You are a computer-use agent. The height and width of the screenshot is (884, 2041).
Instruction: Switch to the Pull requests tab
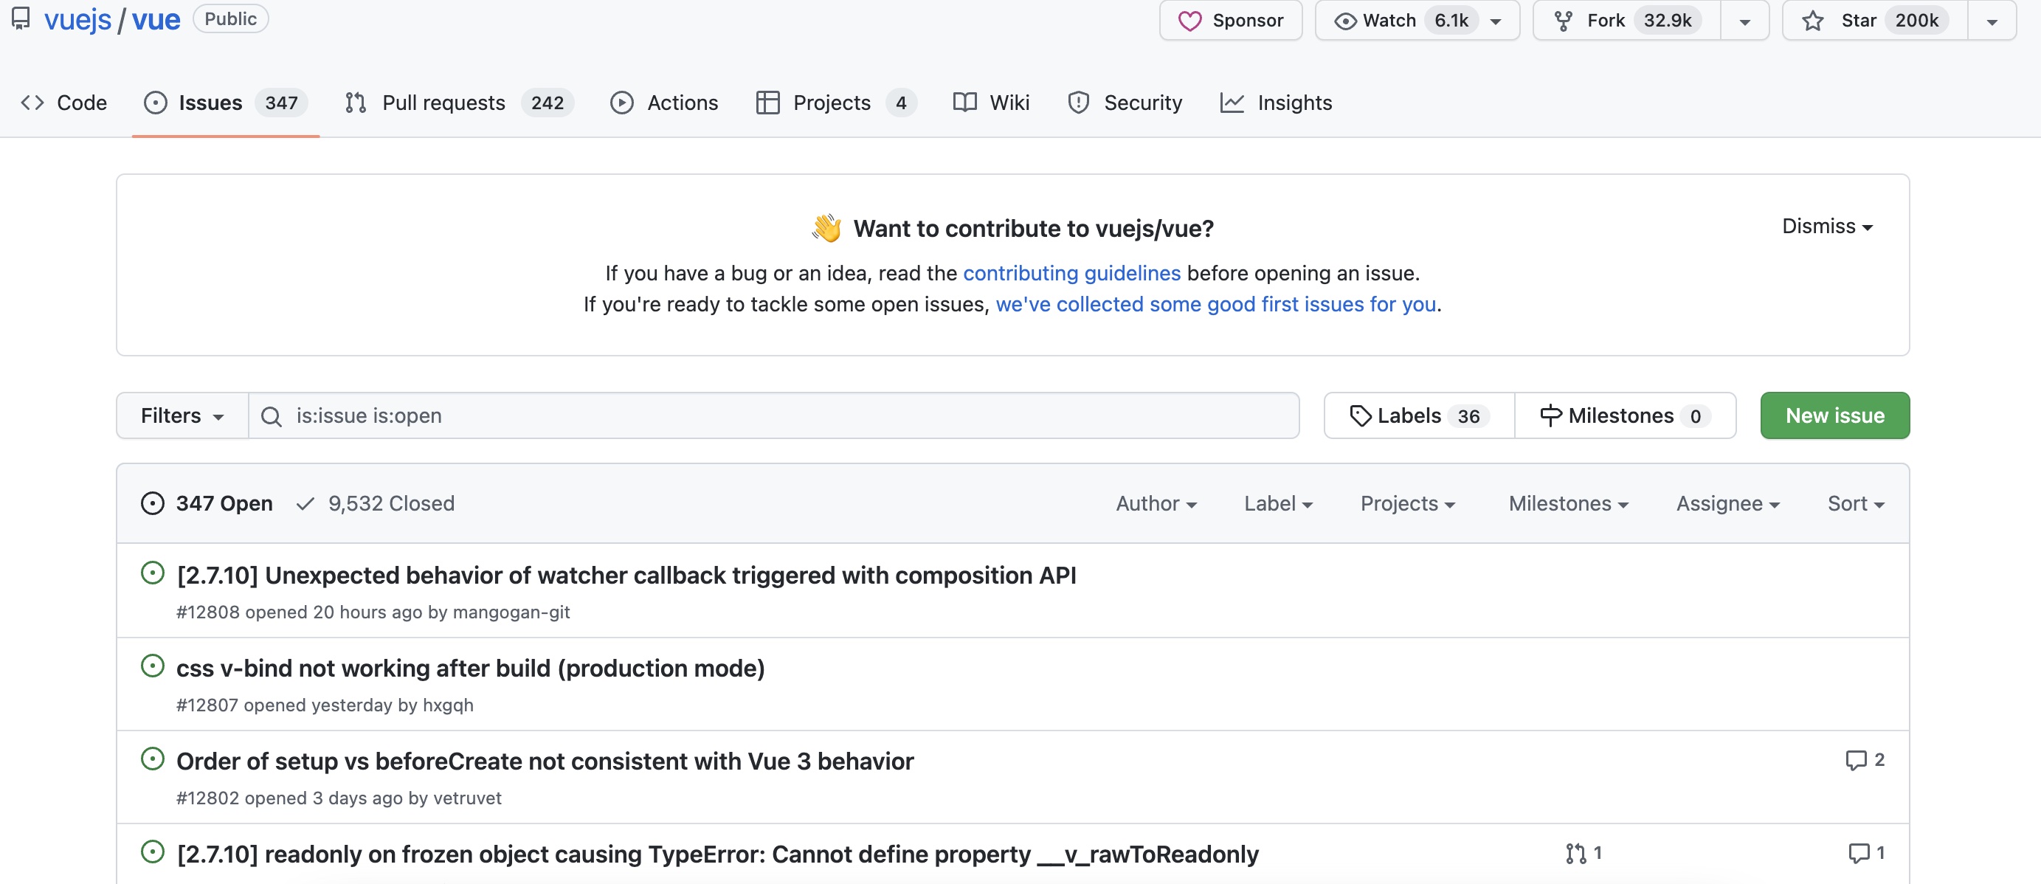point(443,102)
